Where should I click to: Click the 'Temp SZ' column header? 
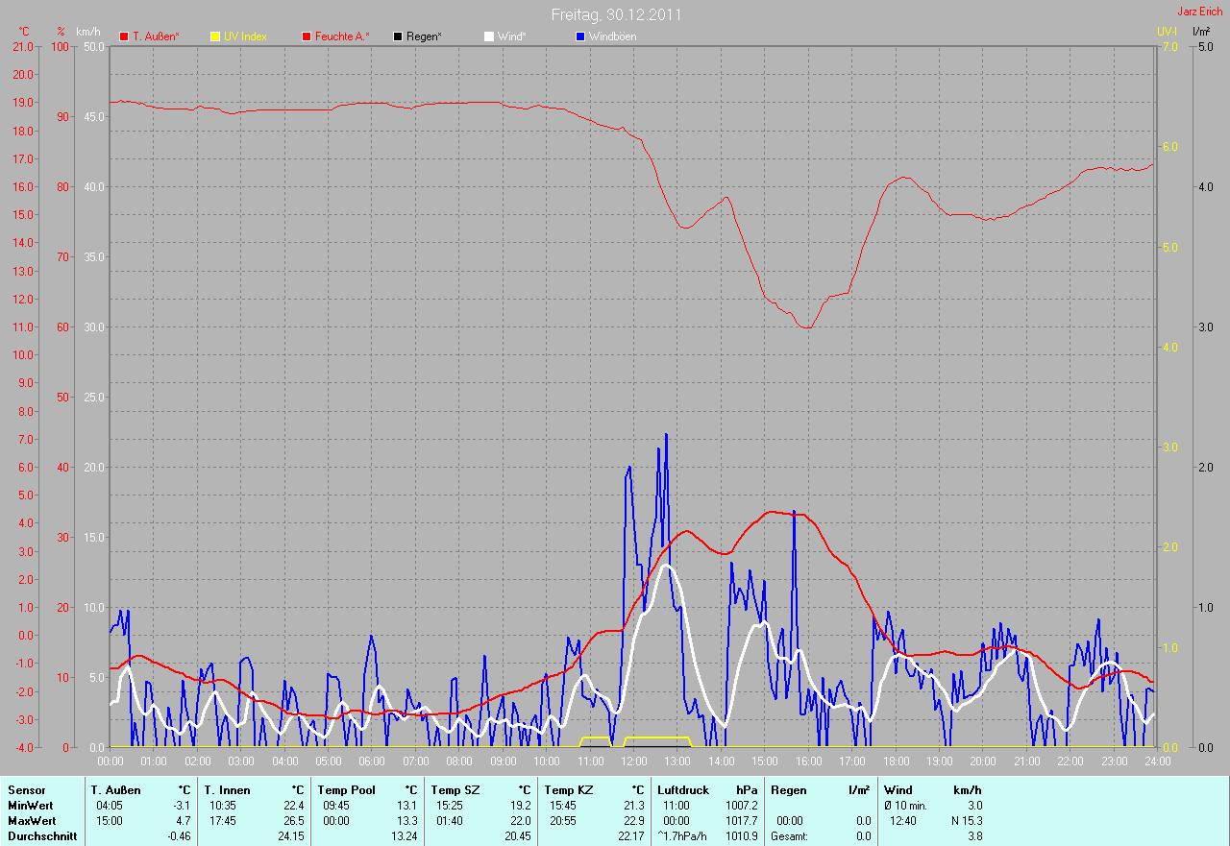pos(454,790)
